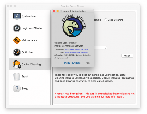Click the About this Application title bar text
This screenshot has height=114, width=147.
[x=75, y=11]
